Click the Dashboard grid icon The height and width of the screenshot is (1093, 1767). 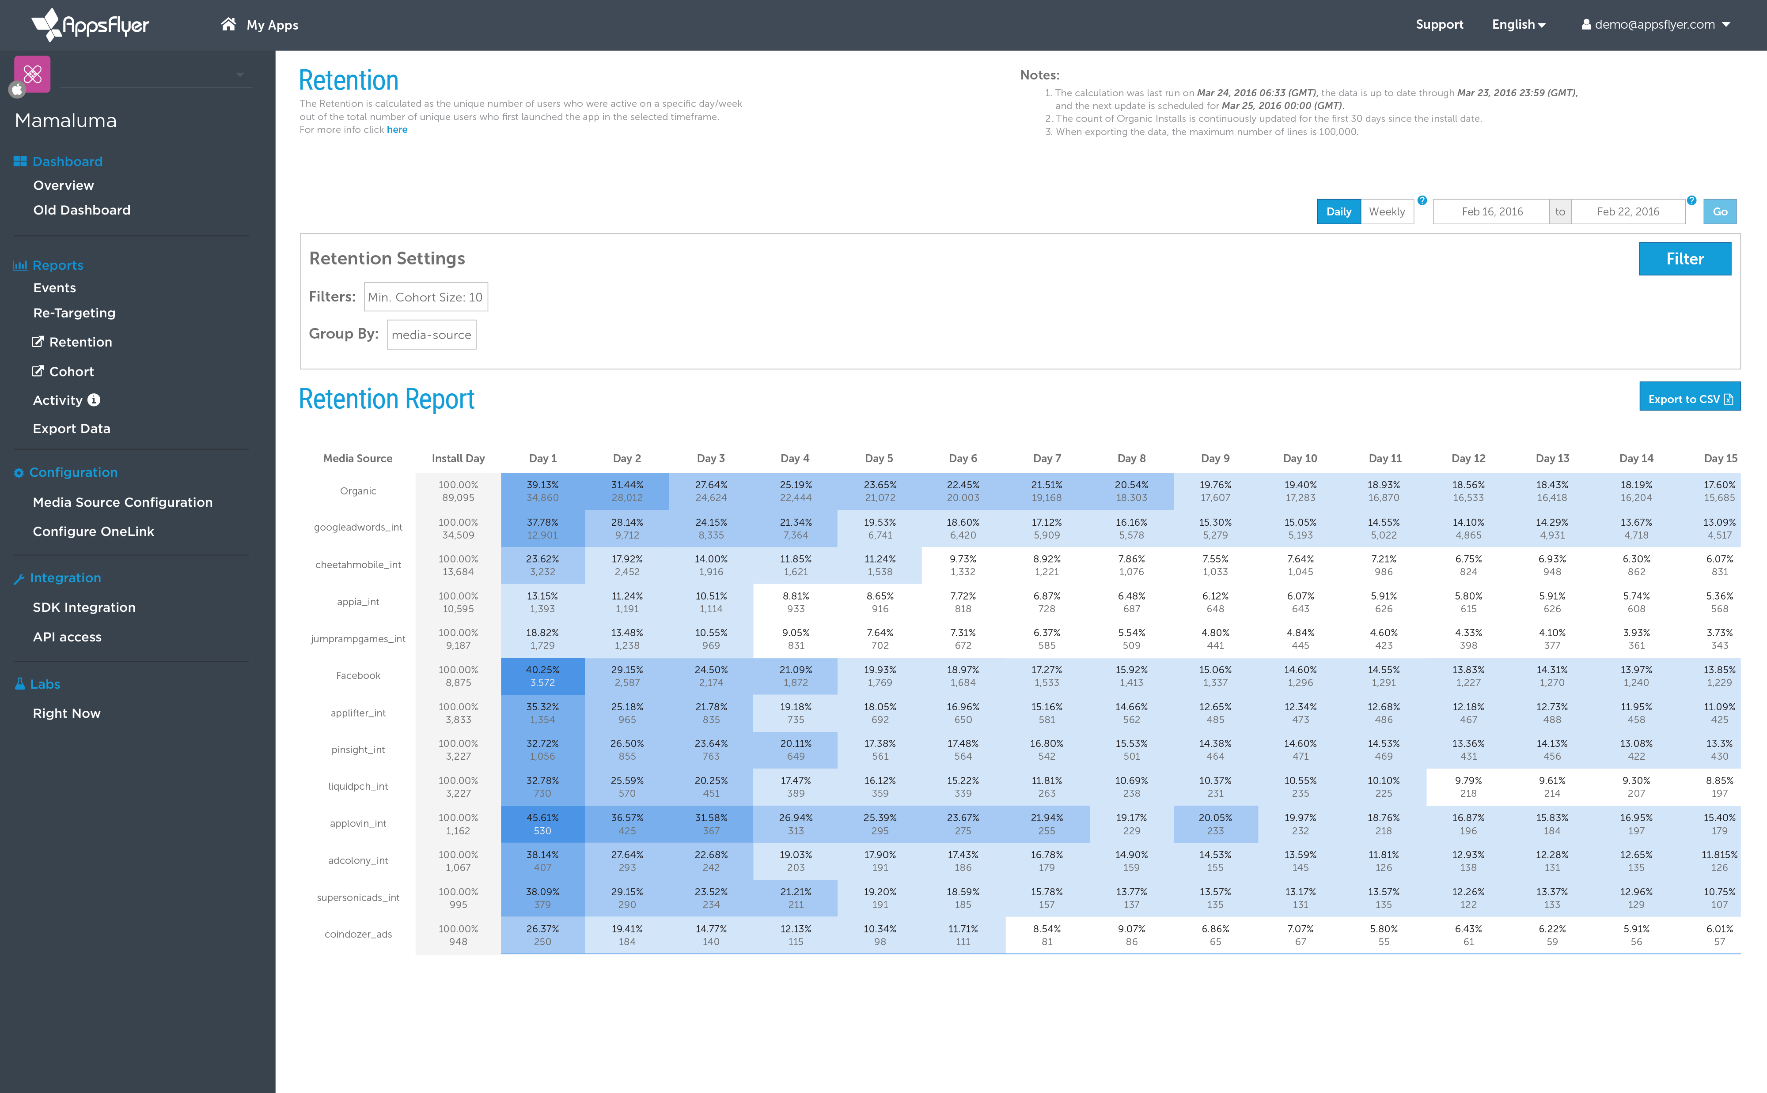click(x=19, y=161)
